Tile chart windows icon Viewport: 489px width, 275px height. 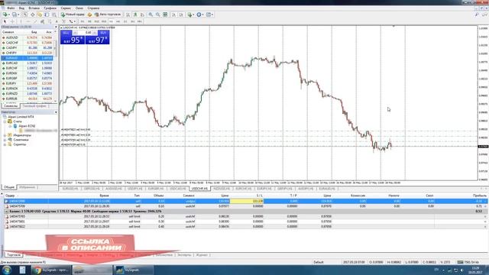click(x=165, y=15)
